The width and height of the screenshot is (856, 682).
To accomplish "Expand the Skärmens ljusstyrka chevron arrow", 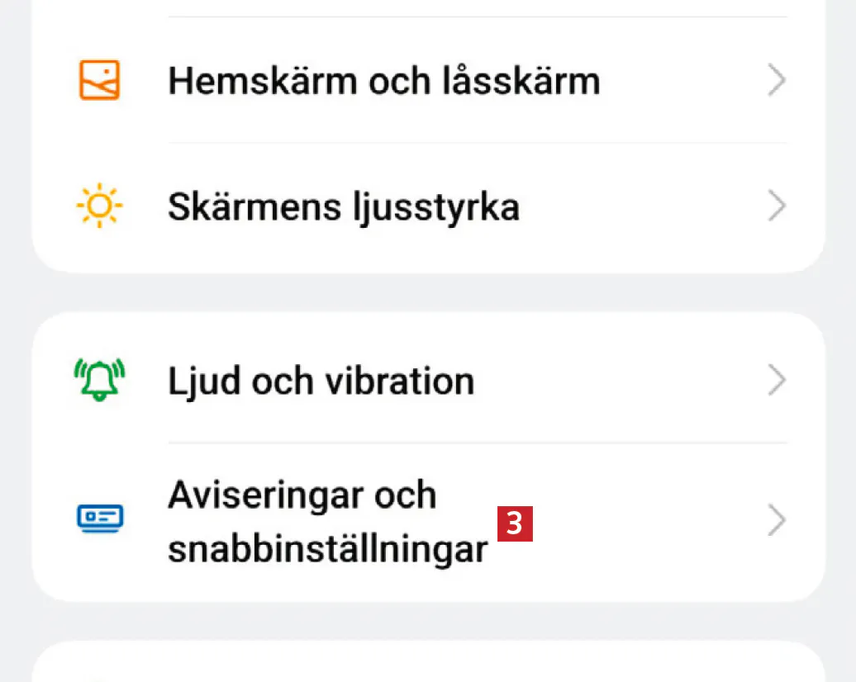I will coord(776,206).
